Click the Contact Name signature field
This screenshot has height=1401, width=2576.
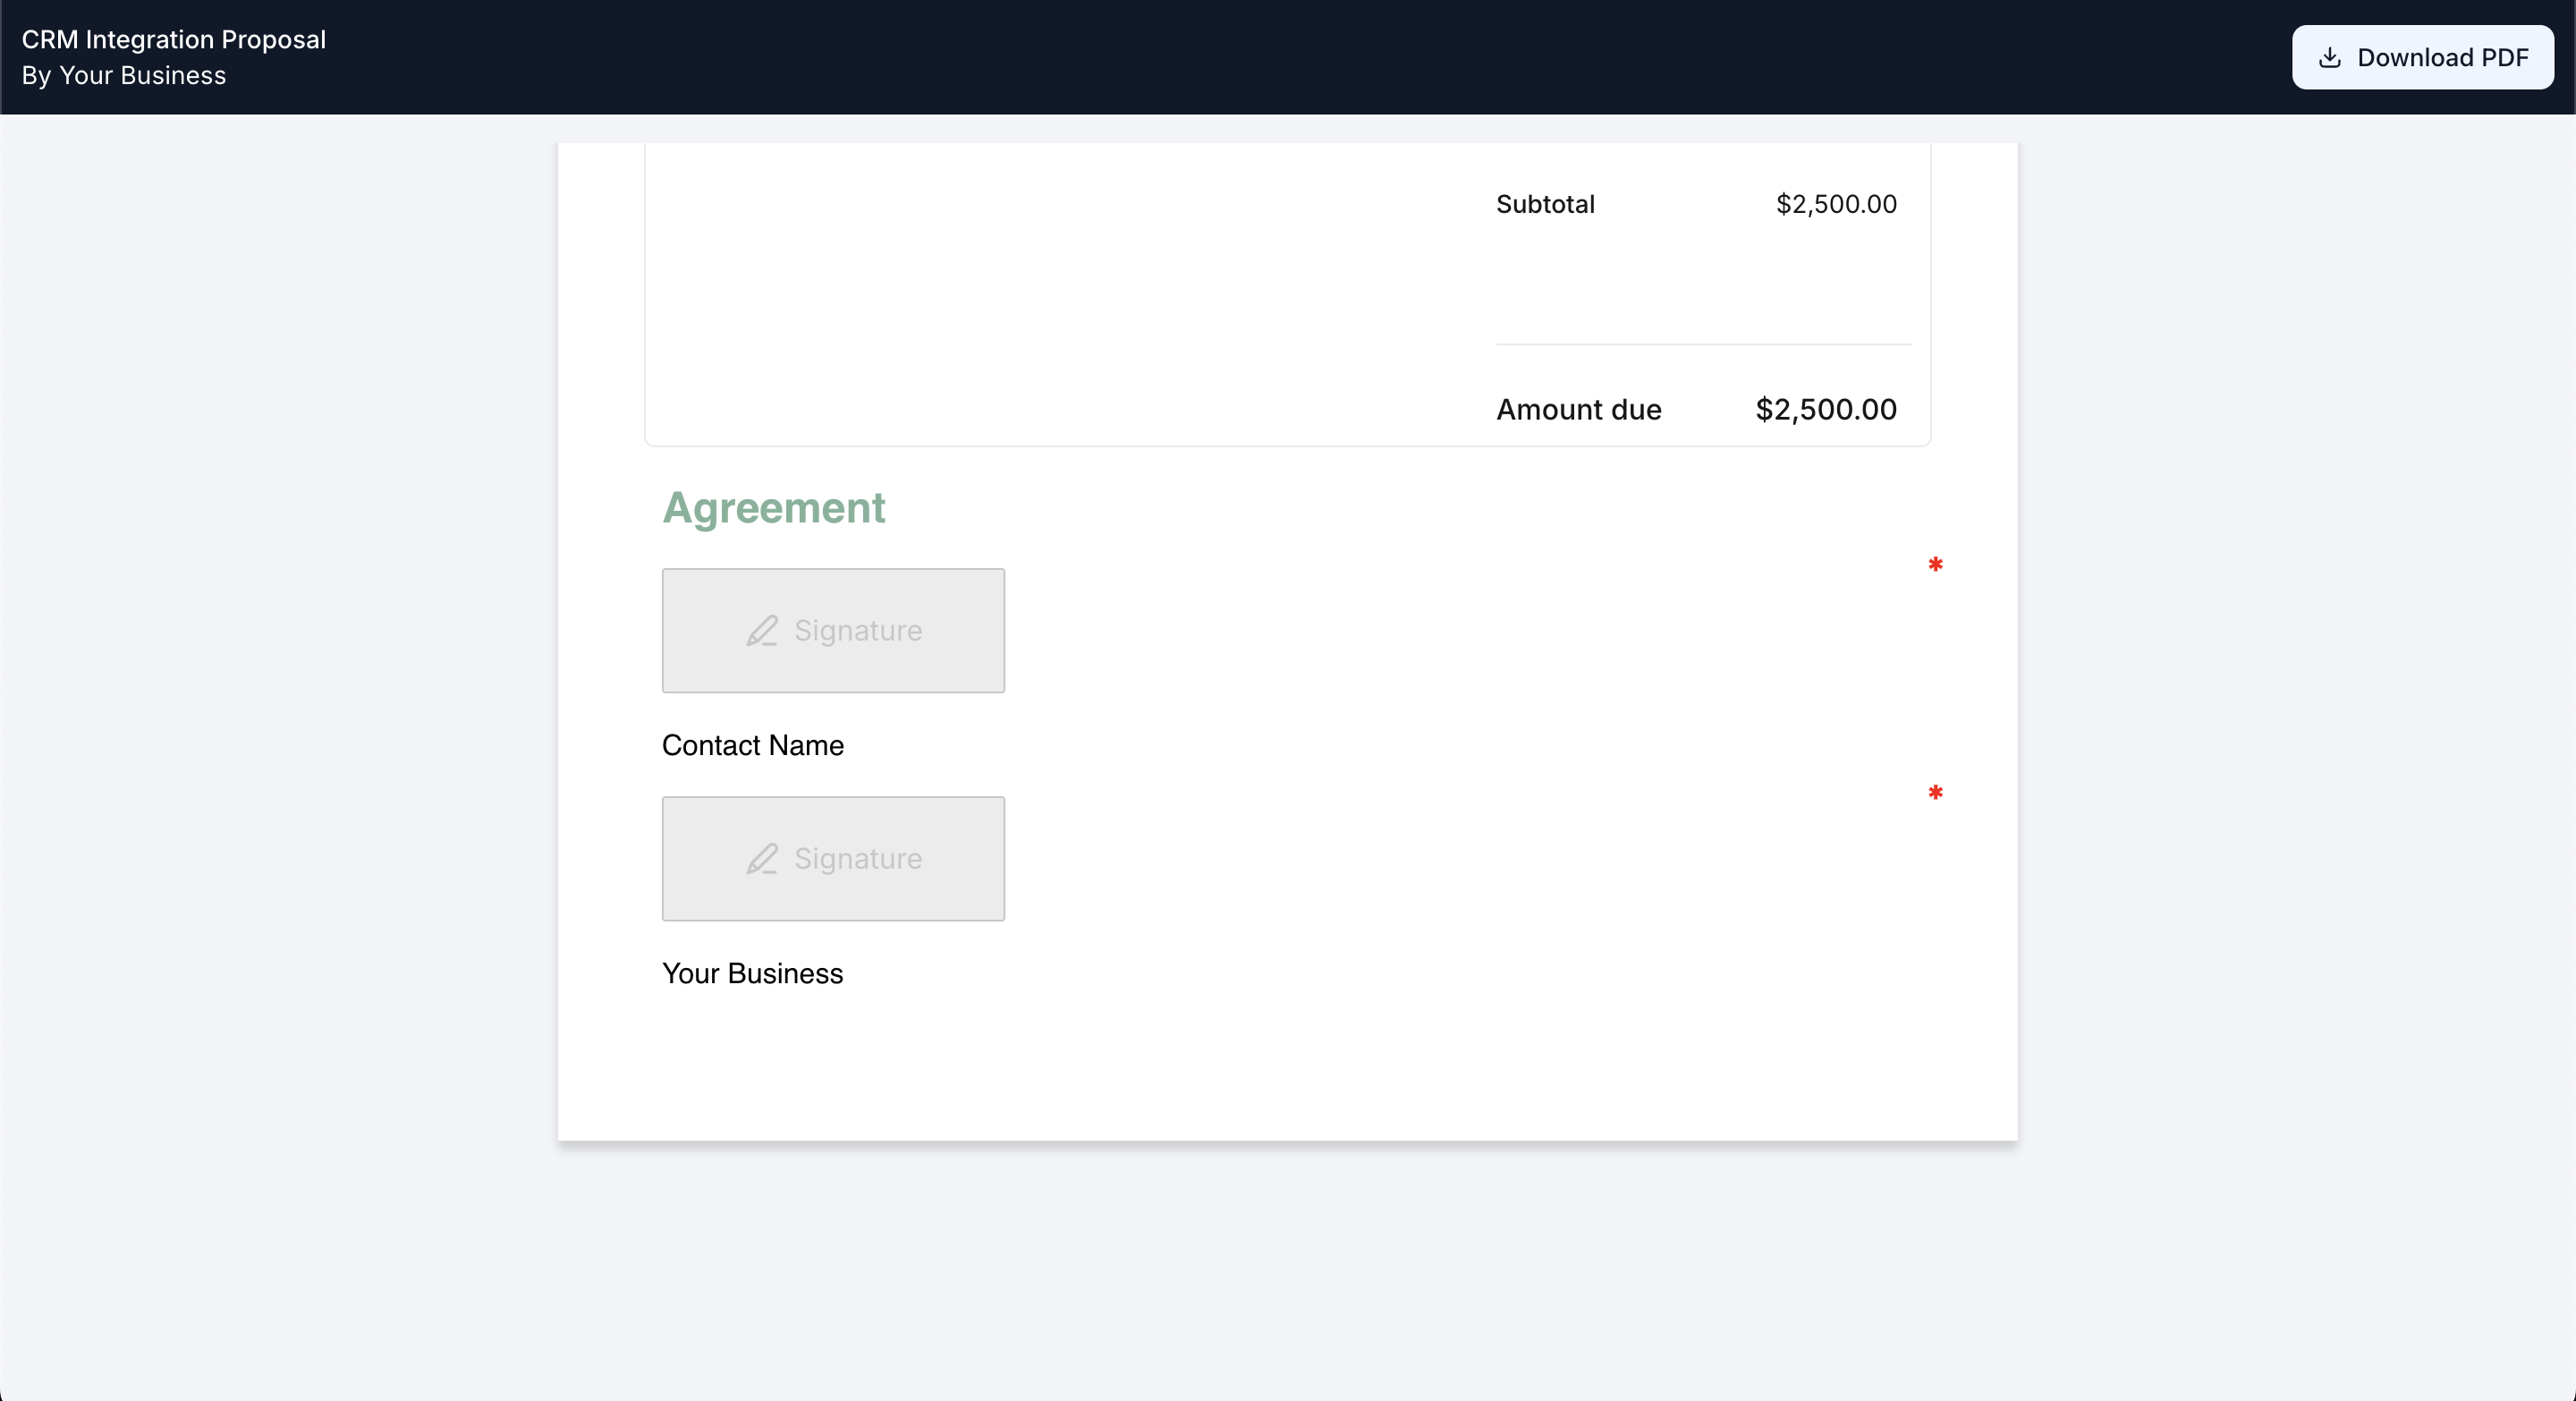(x=832, y=630)
